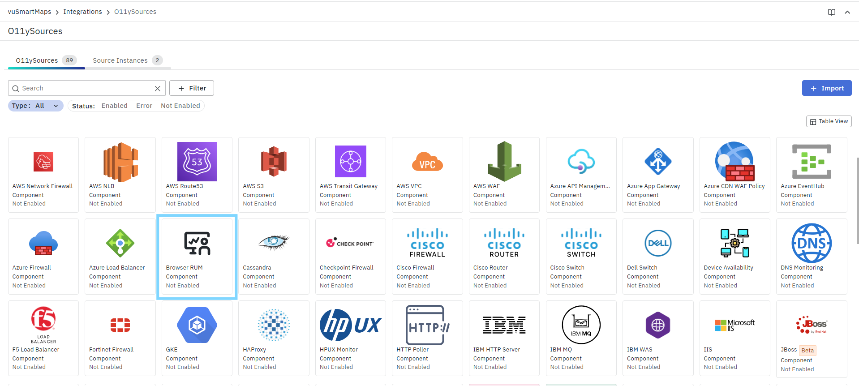Click the GKE hexagon icon
859x390 pixels.
pos(197,325)
